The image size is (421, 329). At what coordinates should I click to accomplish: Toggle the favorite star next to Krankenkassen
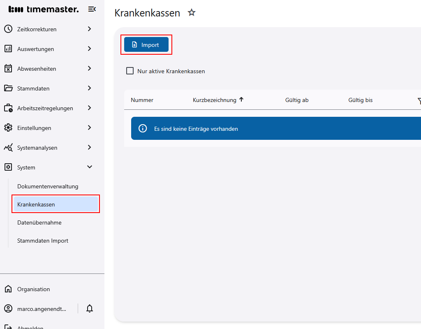(192, 13)
